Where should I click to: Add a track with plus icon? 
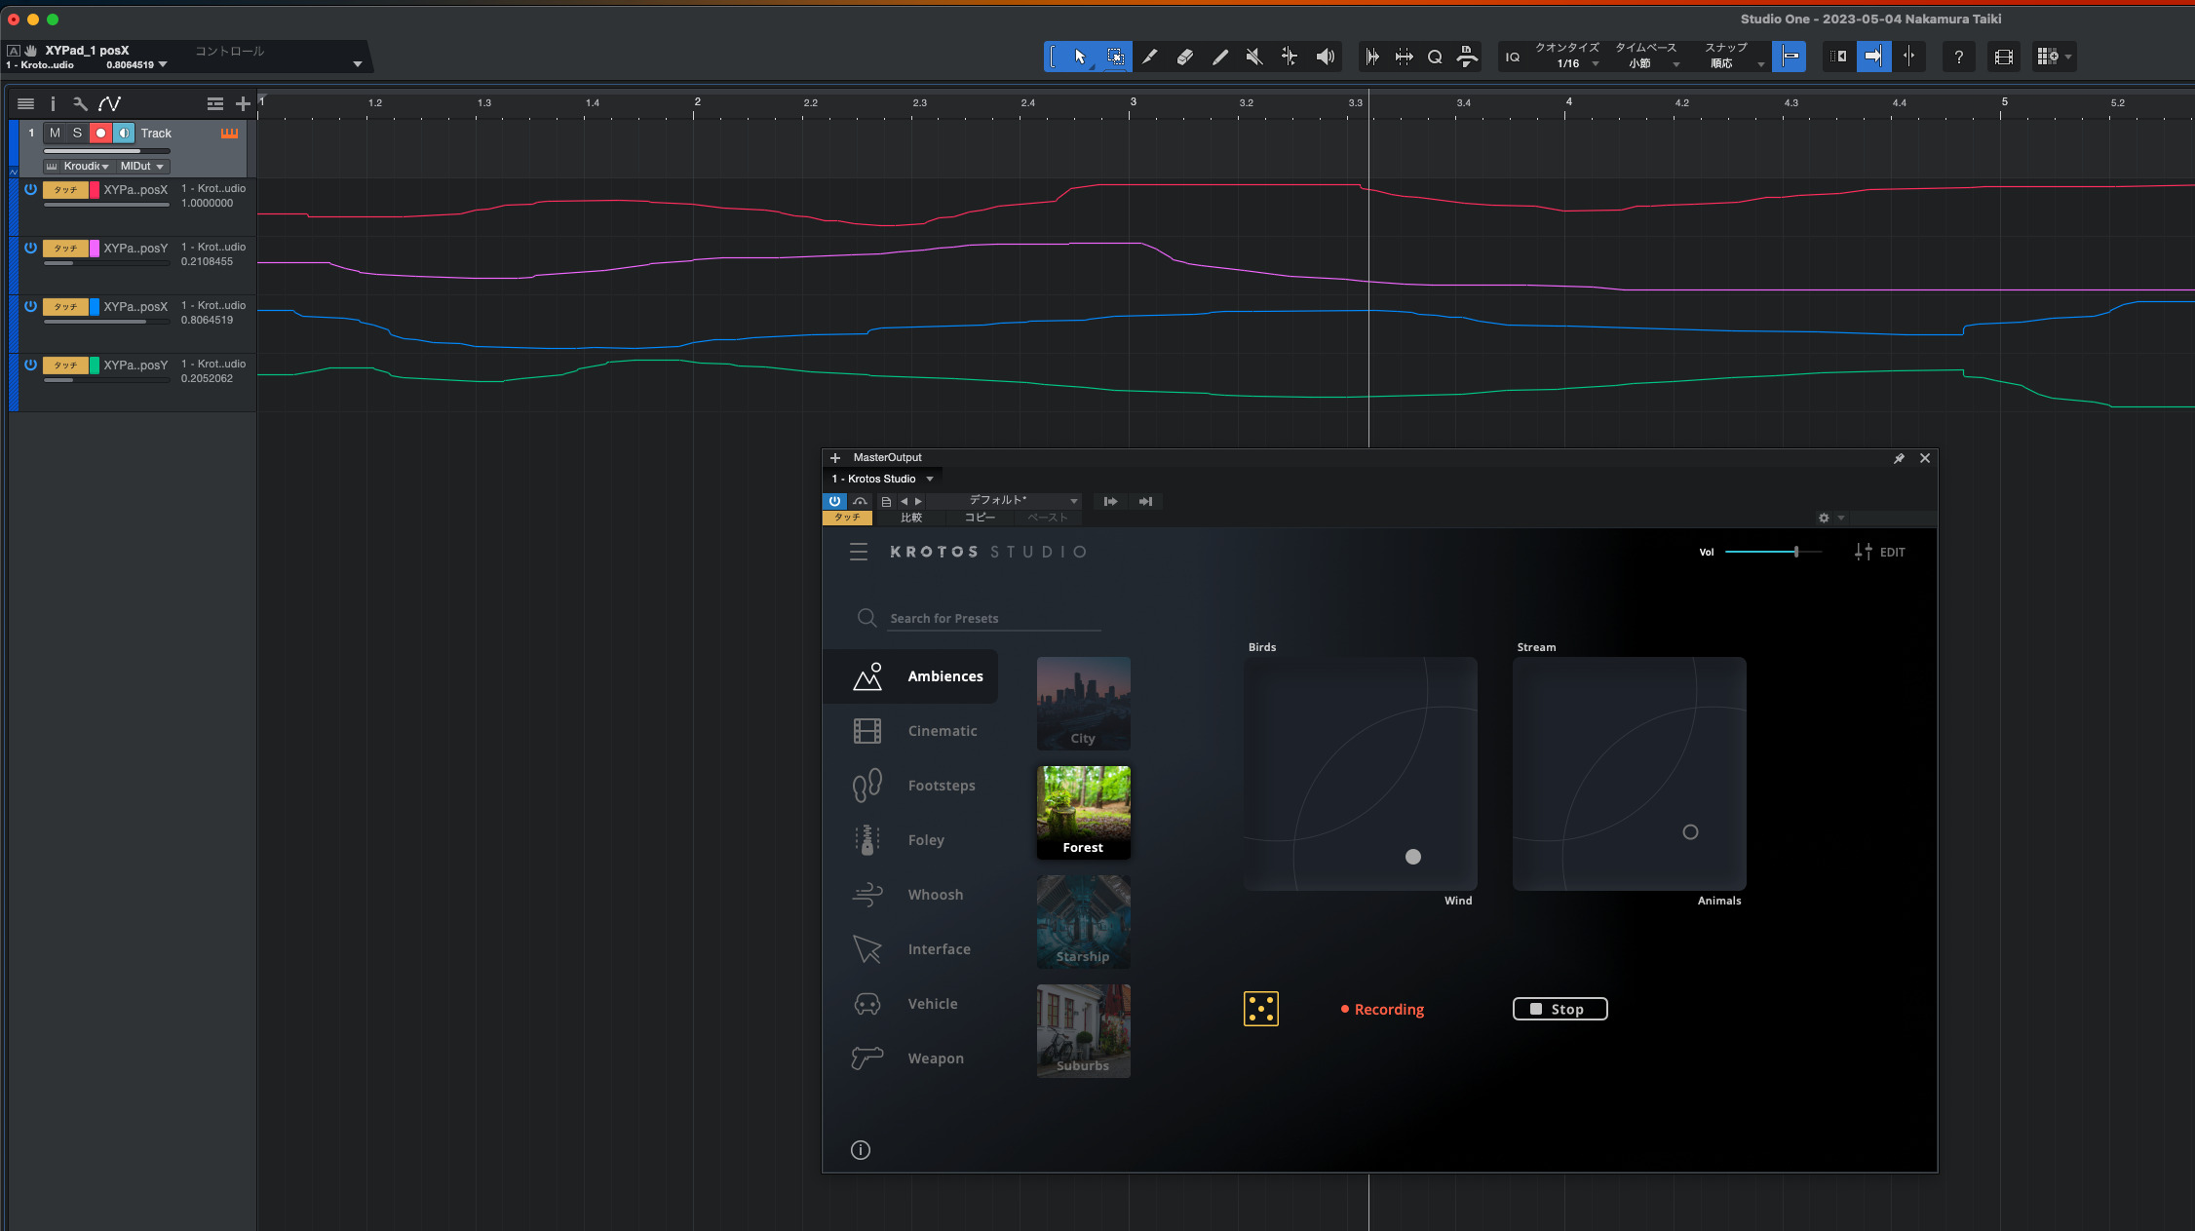(243, 103)
